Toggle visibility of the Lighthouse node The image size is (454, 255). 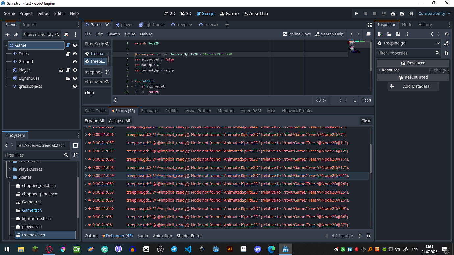click(x=75, y=78)
